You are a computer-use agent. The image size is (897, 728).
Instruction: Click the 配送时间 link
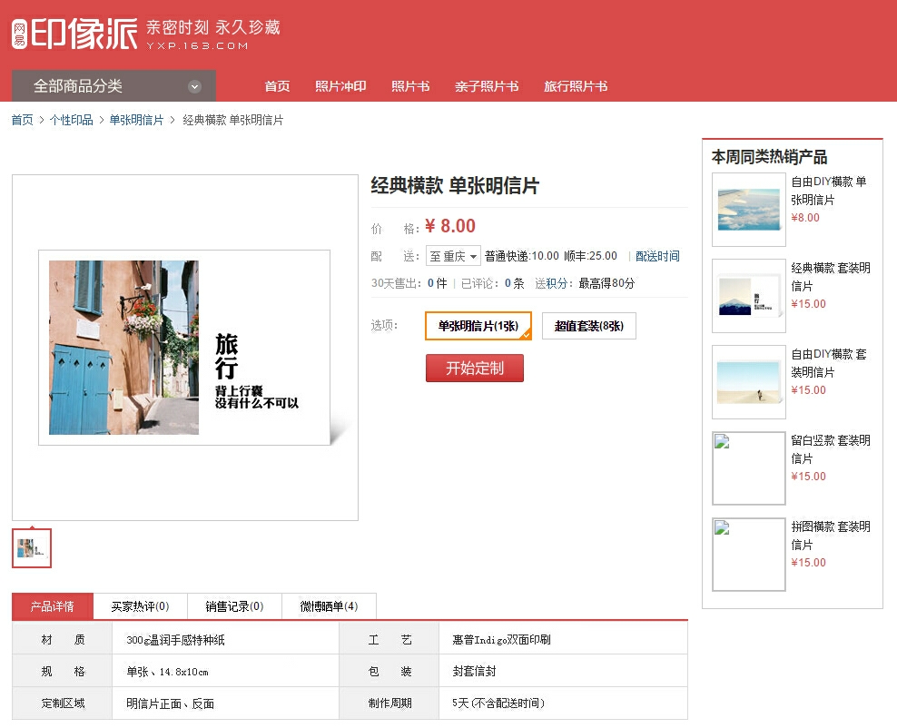[x=656, y=256]
